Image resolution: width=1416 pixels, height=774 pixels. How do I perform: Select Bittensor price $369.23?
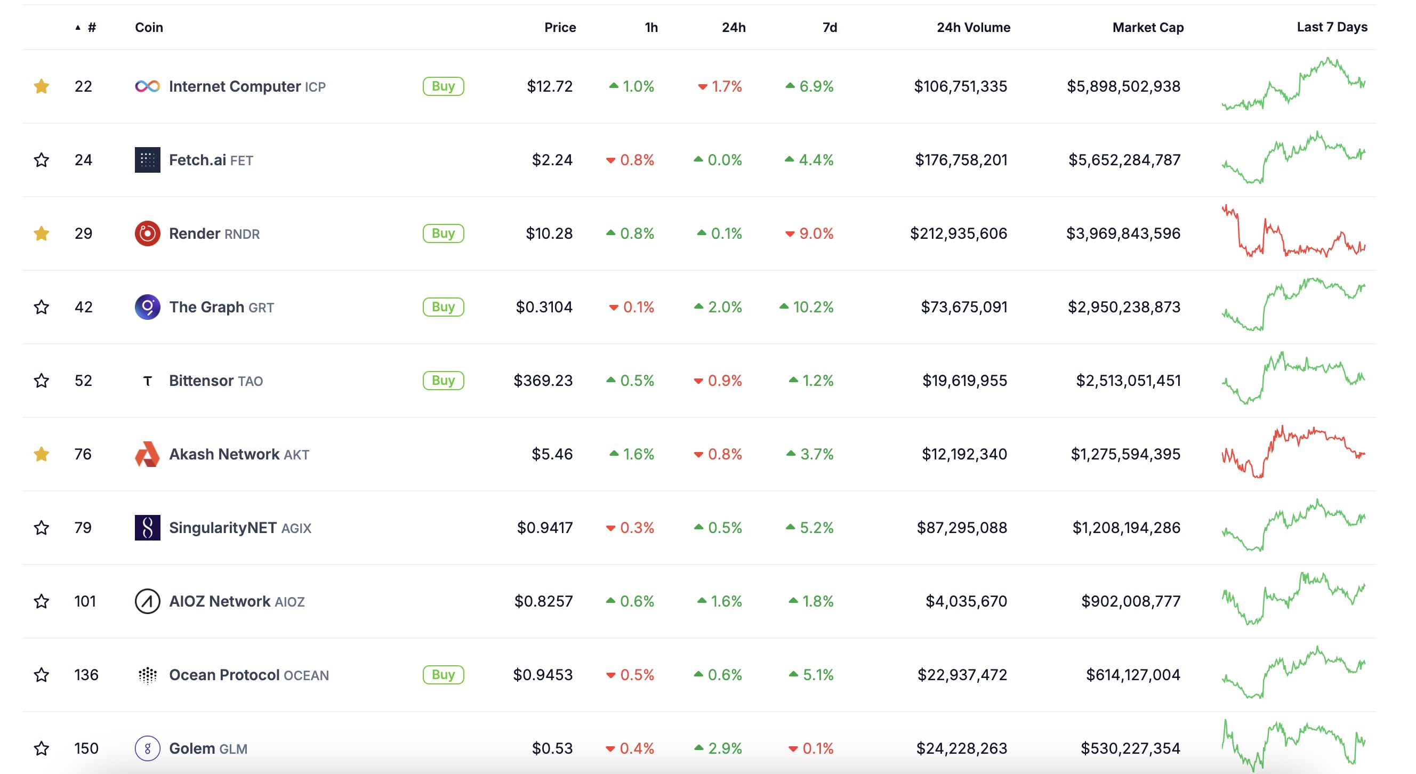543,381
